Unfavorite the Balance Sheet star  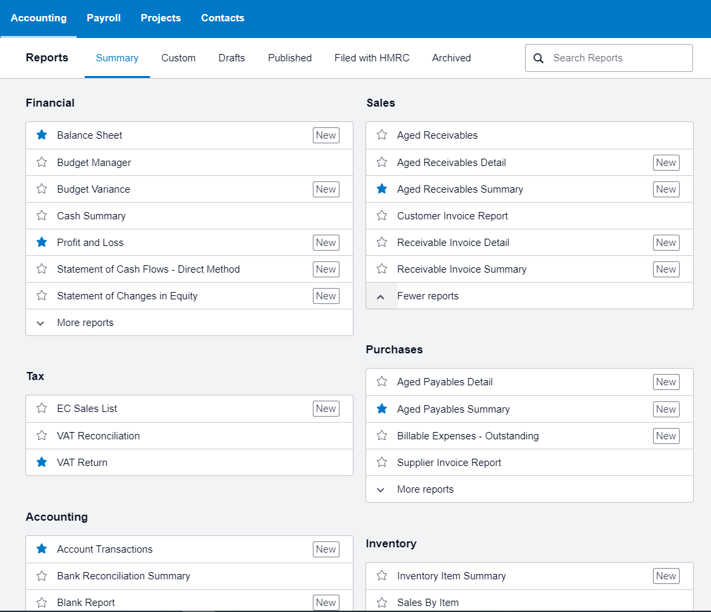click(42, 135)
